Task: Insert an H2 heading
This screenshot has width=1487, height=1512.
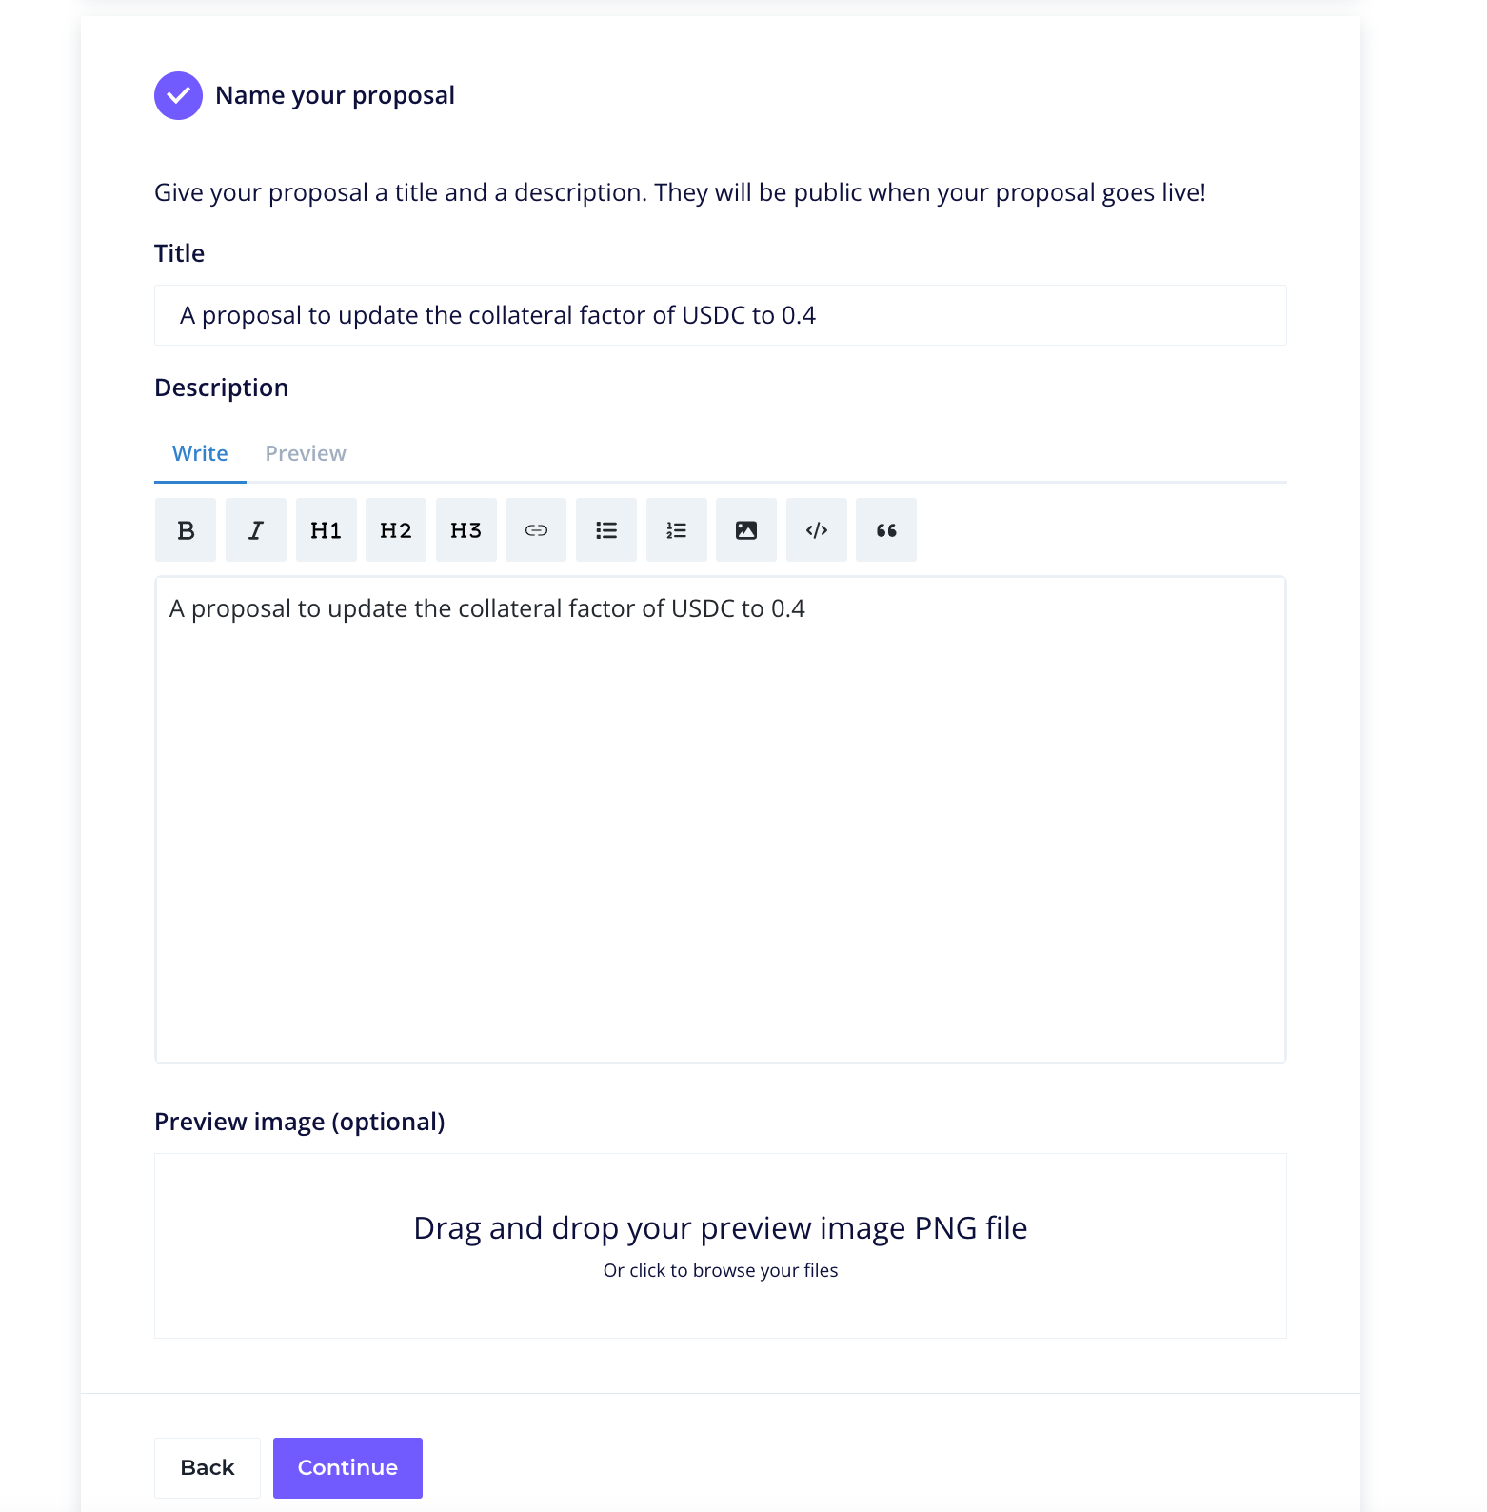Action: (396, 530)
